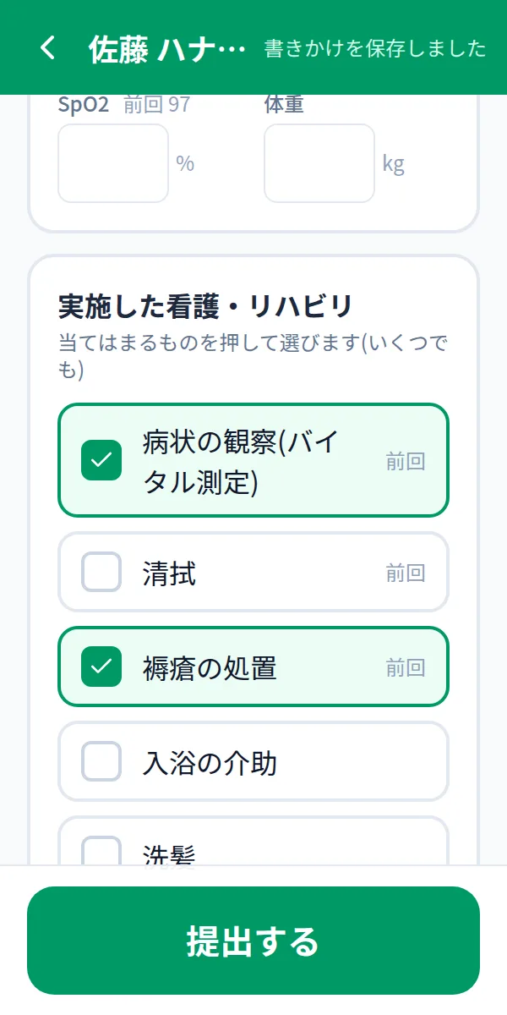This screenshot has height=1015, width=507.
Task: Uncheck the 褥瘡の処置 checkmark box
Action: click(x=101, y=667)
